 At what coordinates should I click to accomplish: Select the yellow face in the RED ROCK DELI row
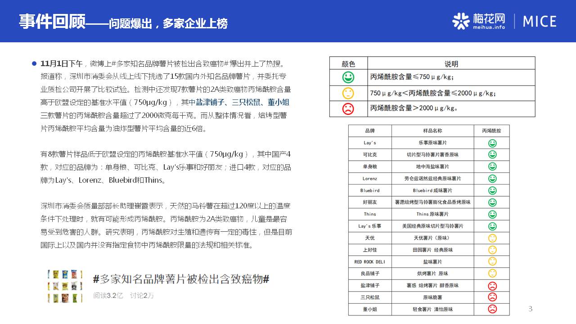(x=492, y=261)
